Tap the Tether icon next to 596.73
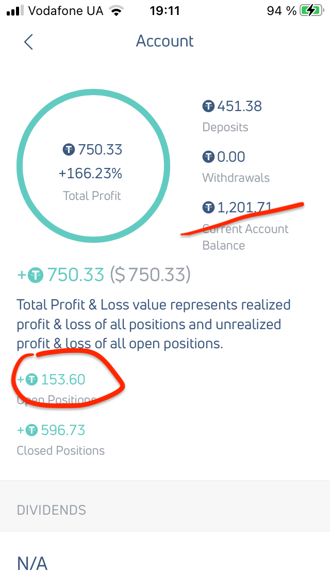Viewport: 330px width, 587px height. 32,430
